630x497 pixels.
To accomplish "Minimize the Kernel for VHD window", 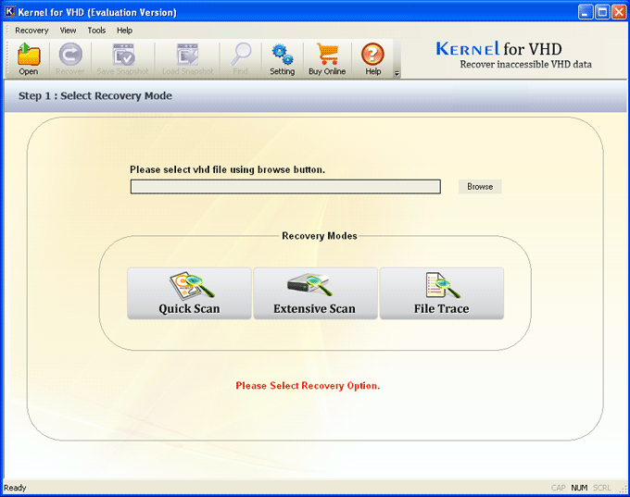I will (586, 12).
